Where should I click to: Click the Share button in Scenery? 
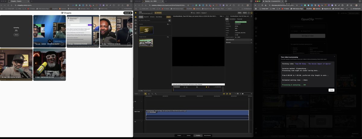pyautogui.click(x=240, y=13)
